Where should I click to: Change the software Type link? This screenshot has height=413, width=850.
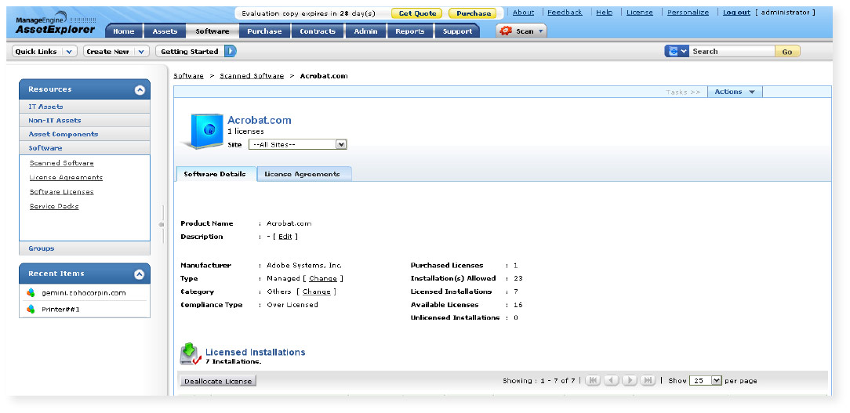pyautogui.click(x=322, y=278)
